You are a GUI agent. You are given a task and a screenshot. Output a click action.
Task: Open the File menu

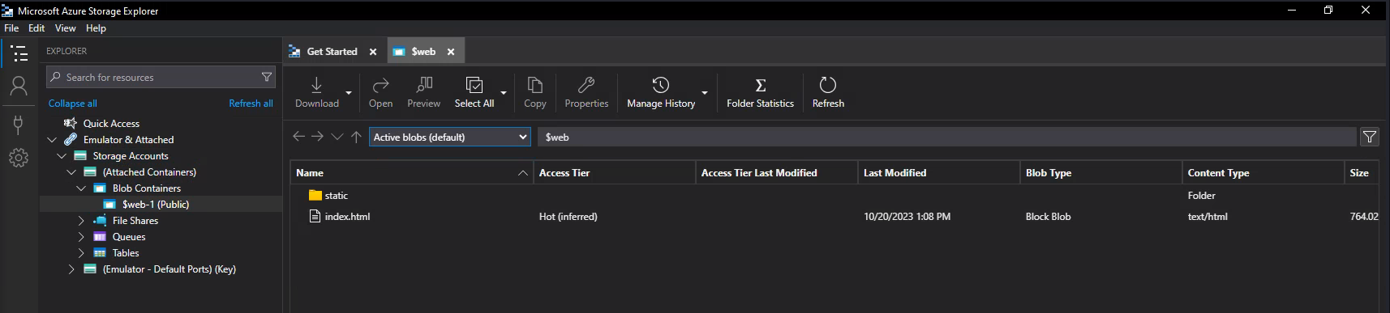pyautogui.click(x=11, y=27)
